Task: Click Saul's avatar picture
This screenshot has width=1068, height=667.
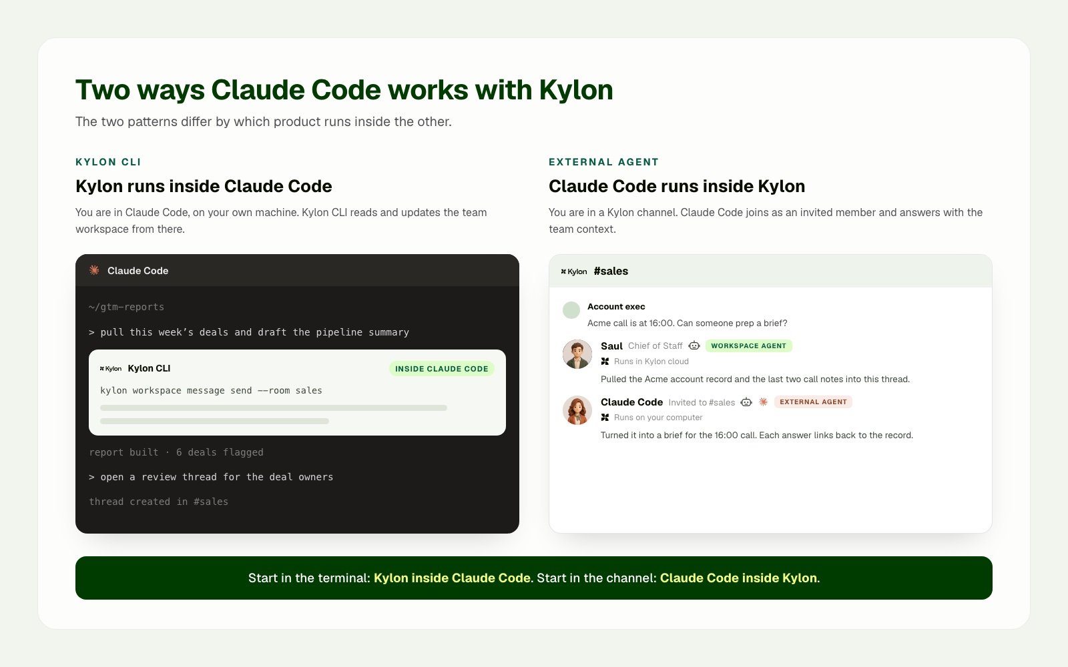Action: 577,354
